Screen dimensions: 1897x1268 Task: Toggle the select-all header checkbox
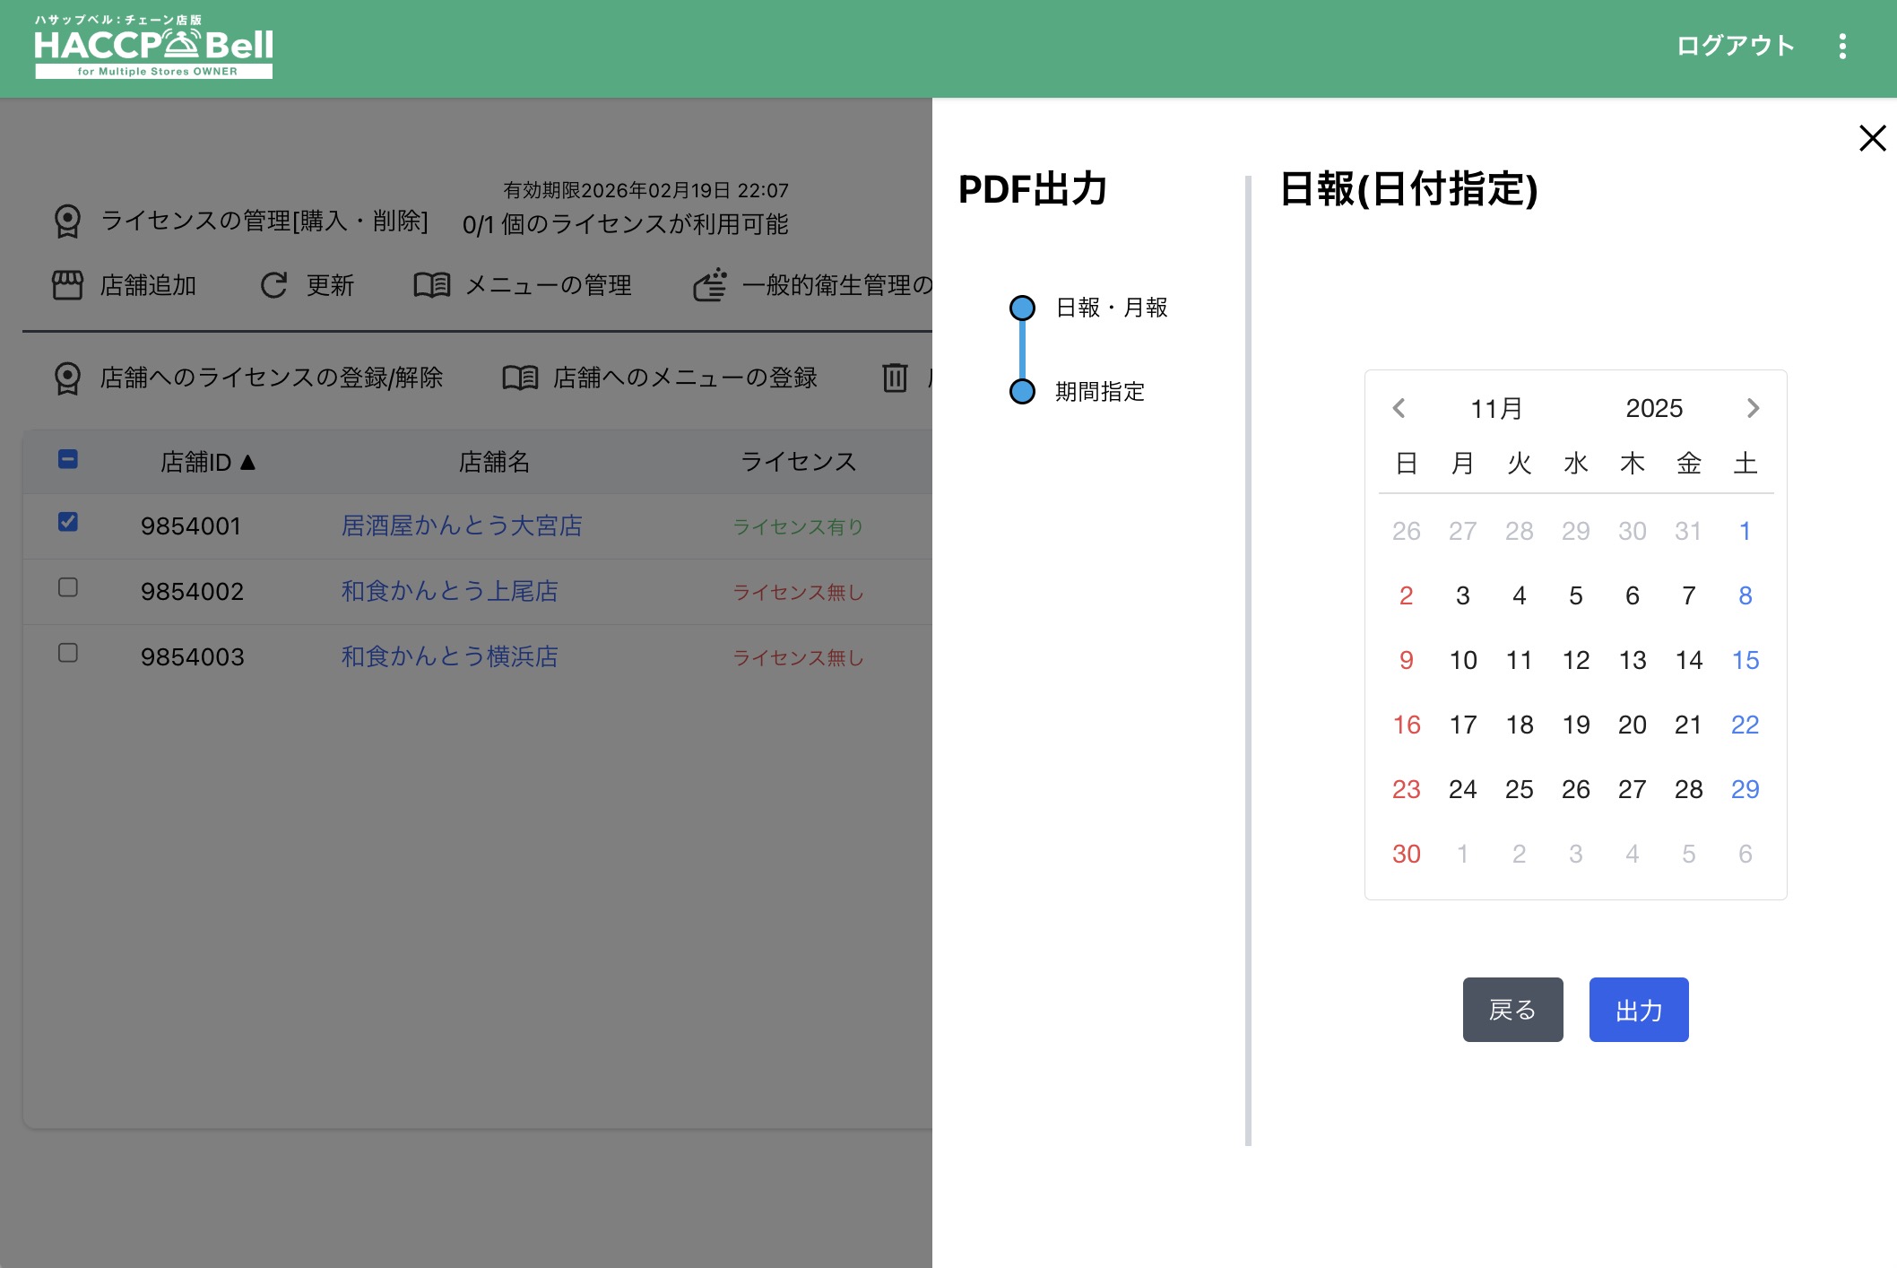68,460
